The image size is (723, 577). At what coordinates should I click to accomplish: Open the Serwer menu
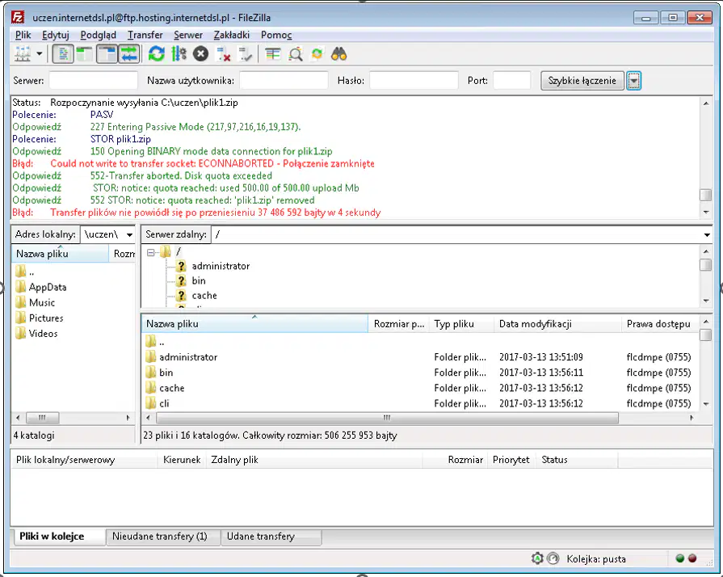(x=188, y=35)
